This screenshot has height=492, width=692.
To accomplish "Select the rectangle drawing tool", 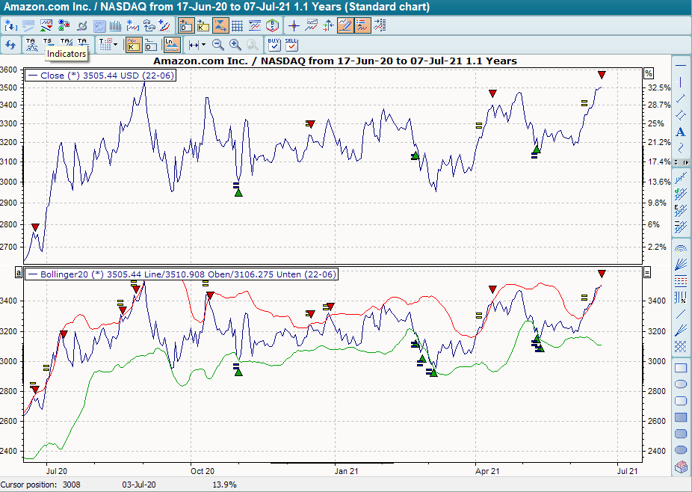I will coord(682,368).
